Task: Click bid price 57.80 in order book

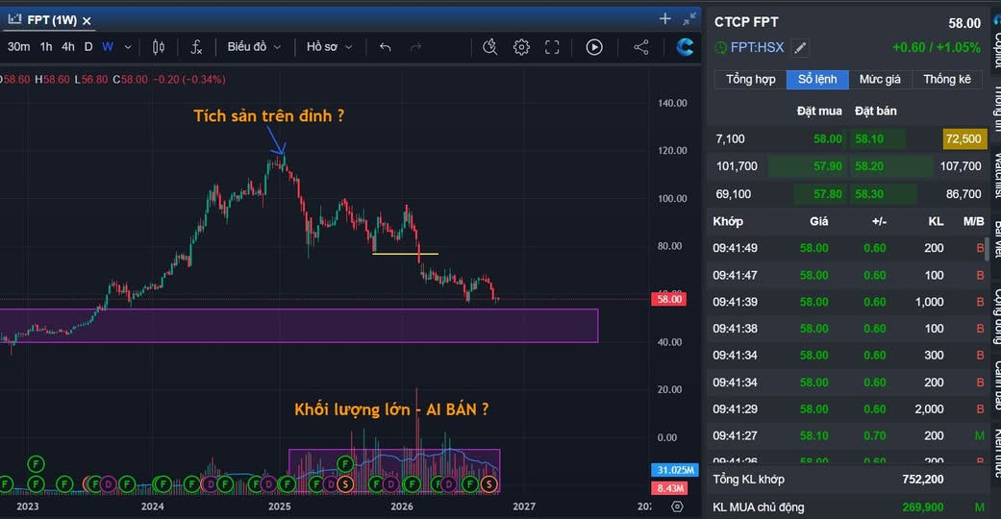Action: point(828,194)
